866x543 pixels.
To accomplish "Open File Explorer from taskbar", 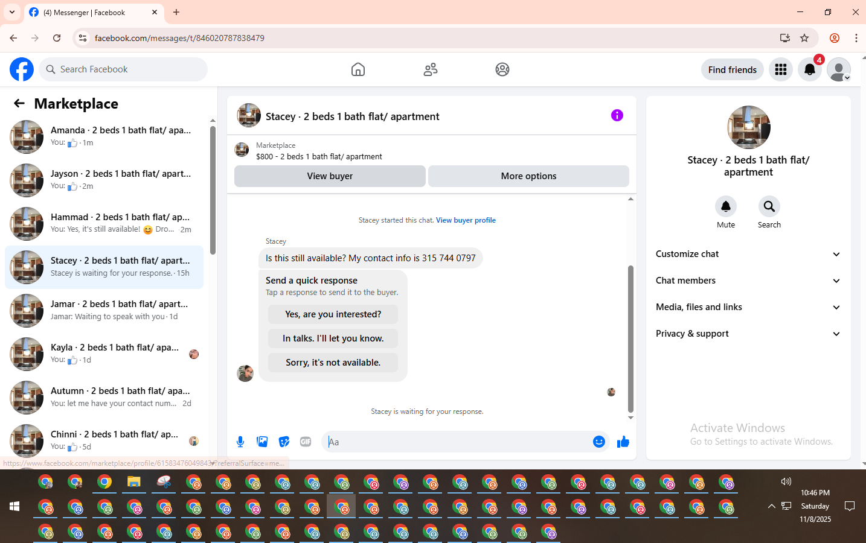I will tap(134, 482).
